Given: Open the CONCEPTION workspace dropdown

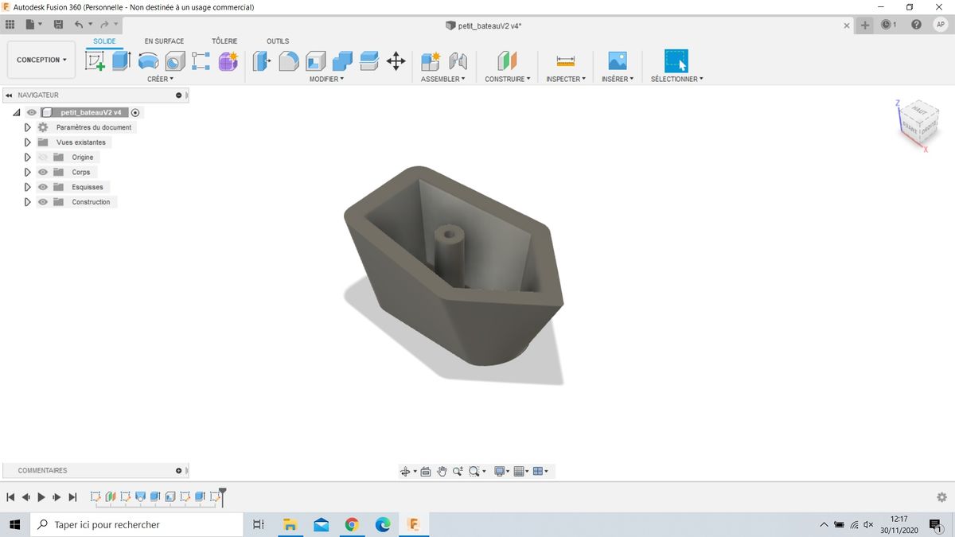Looking at the screenshot, I should [41, 60].
